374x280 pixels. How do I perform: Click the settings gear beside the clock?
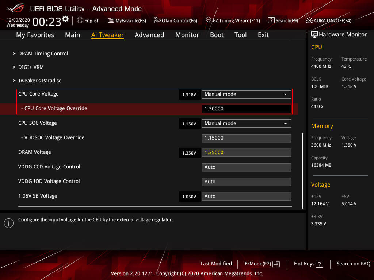(65, 19)
